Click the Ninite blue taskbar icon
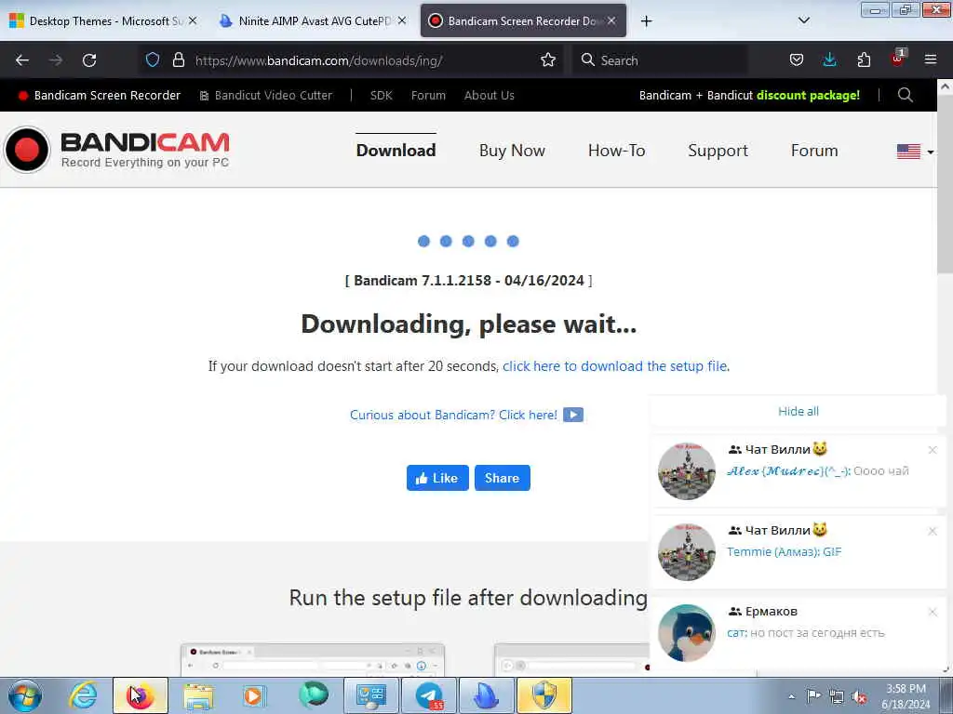 [x=486, y=695]
